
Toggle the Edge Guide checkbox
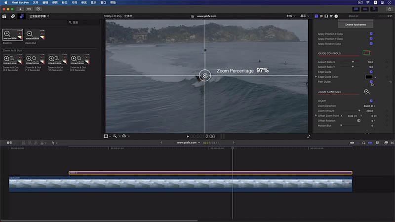tap(371, 72)
